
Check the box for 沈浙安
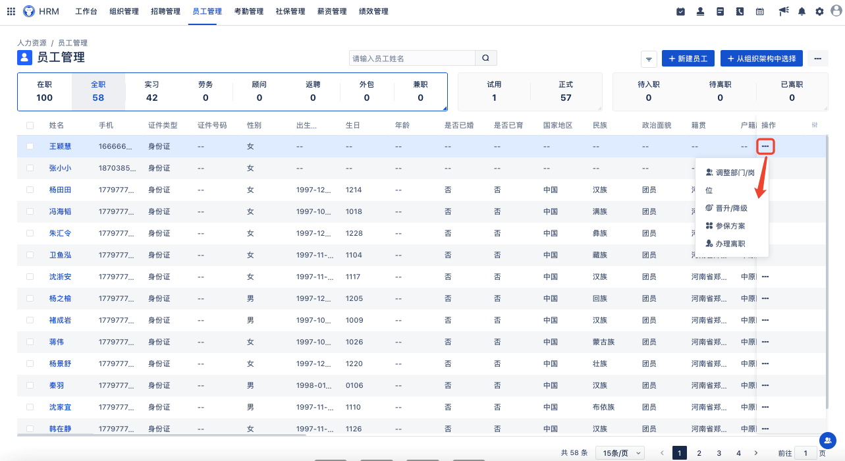point(30,277)
